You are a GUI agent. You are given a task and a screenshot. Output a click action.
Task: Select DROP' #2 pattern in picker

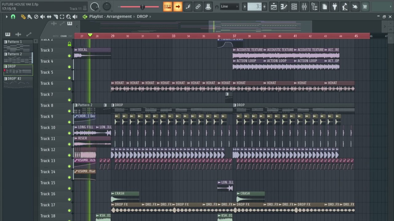(x=18, y=82)
